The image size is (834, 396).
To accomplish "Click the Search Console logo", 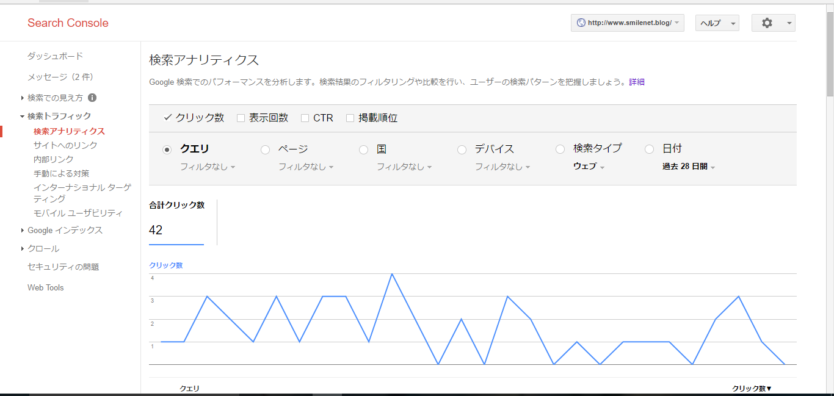I will point(68,23).
